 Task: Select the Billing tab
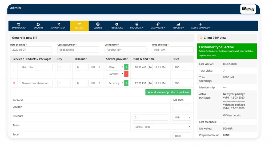79,26
